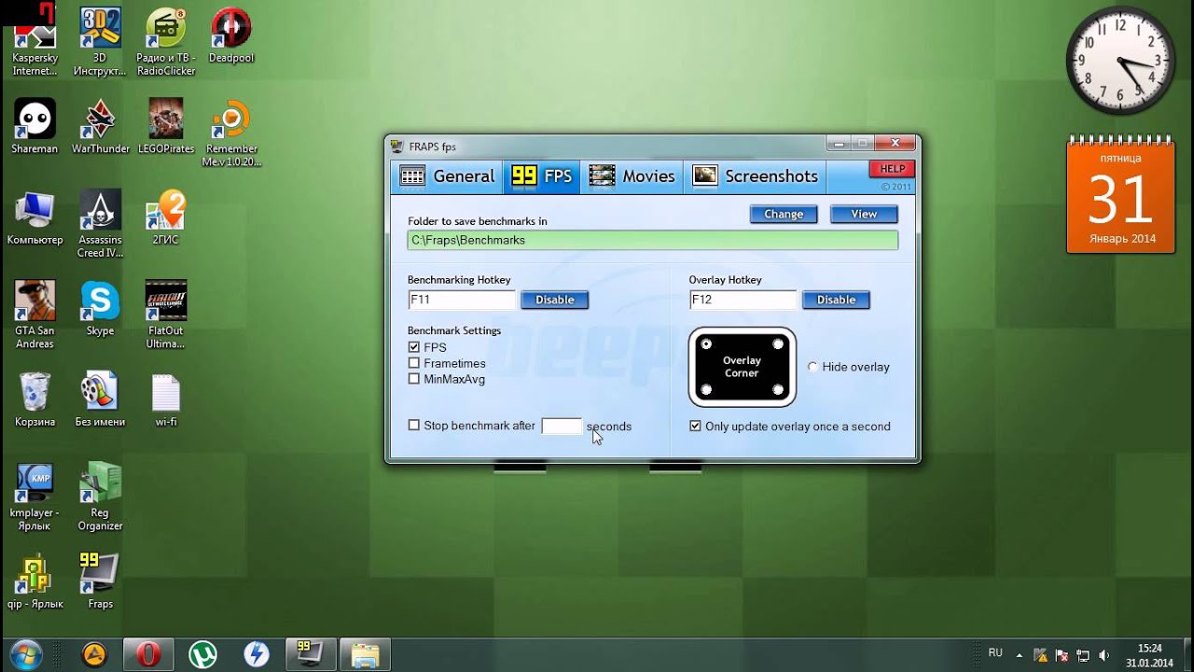Screen dimensions: 1194x672
Task: Open uTorrent from the taskbar
Action: (x=202, y=654)
